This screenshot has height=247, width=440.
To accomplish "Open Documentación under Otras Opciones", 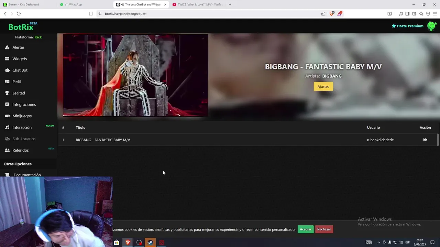I will click(x=27, y=175).
